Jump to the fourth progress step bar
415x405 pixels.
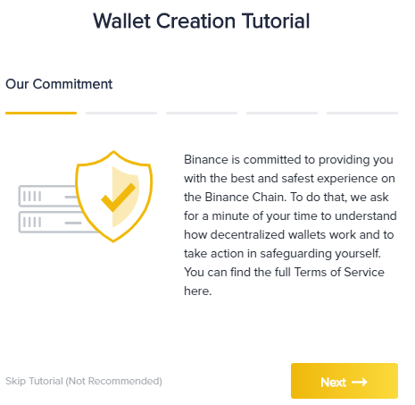coord(282,113)
